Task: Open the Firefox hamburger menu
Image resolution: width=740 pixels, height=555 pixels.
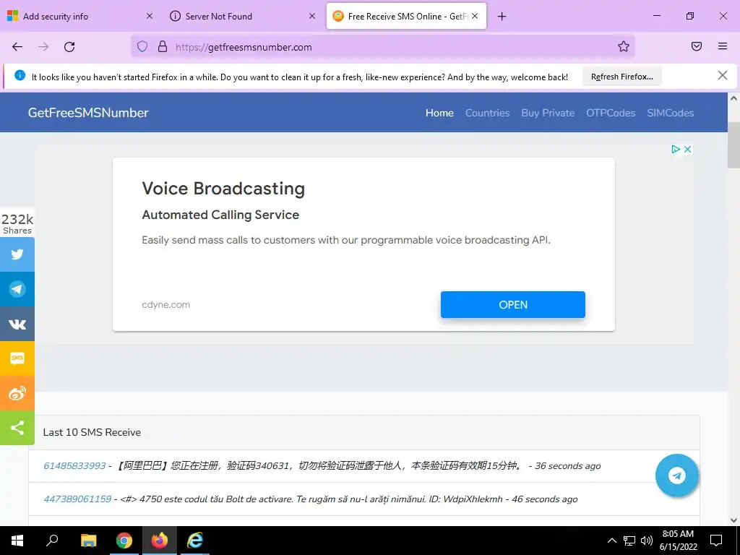Action: [x=723, y=46]
